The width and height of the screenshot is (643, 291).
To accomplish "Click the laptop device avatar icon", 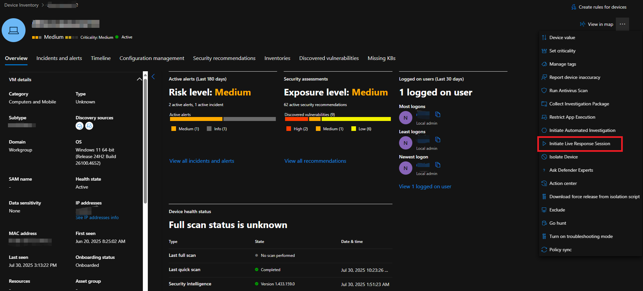I will click(14, 30).
